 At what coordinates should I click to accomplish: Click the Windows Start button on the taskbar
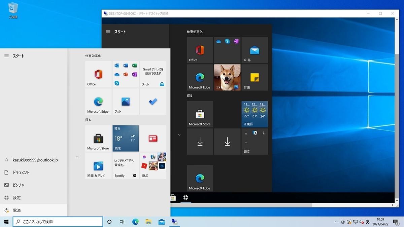point(6,222)
